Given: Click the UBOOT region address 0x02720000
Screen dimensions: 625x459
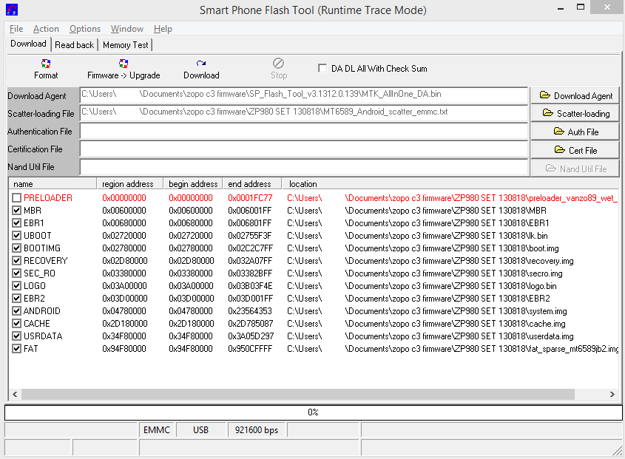Looking at the screenshot, I should point(124,236).
